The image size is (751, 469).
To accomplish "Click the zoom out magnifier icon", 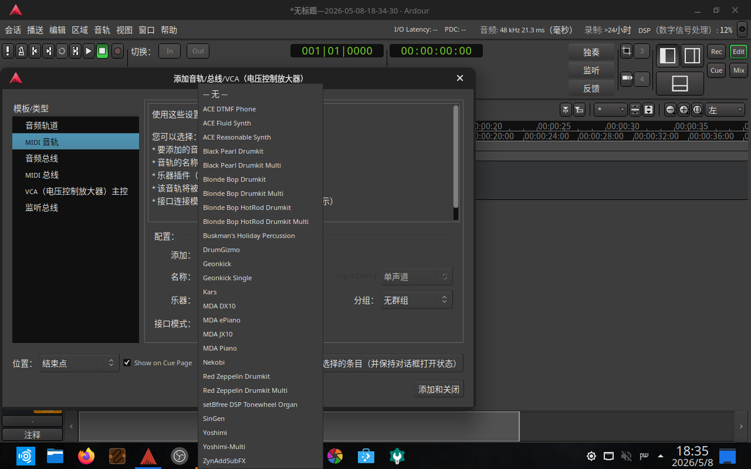I will pyautogui.click(x=670, y=110).
